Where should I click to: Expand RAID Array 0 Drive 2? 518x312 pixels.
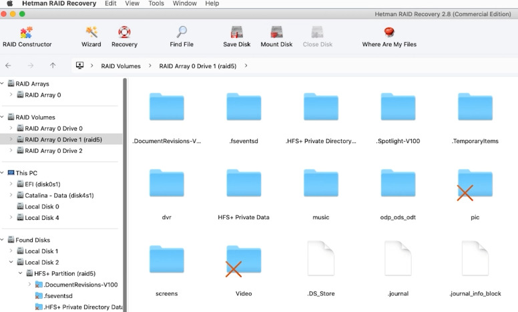(x=11, y=150)
